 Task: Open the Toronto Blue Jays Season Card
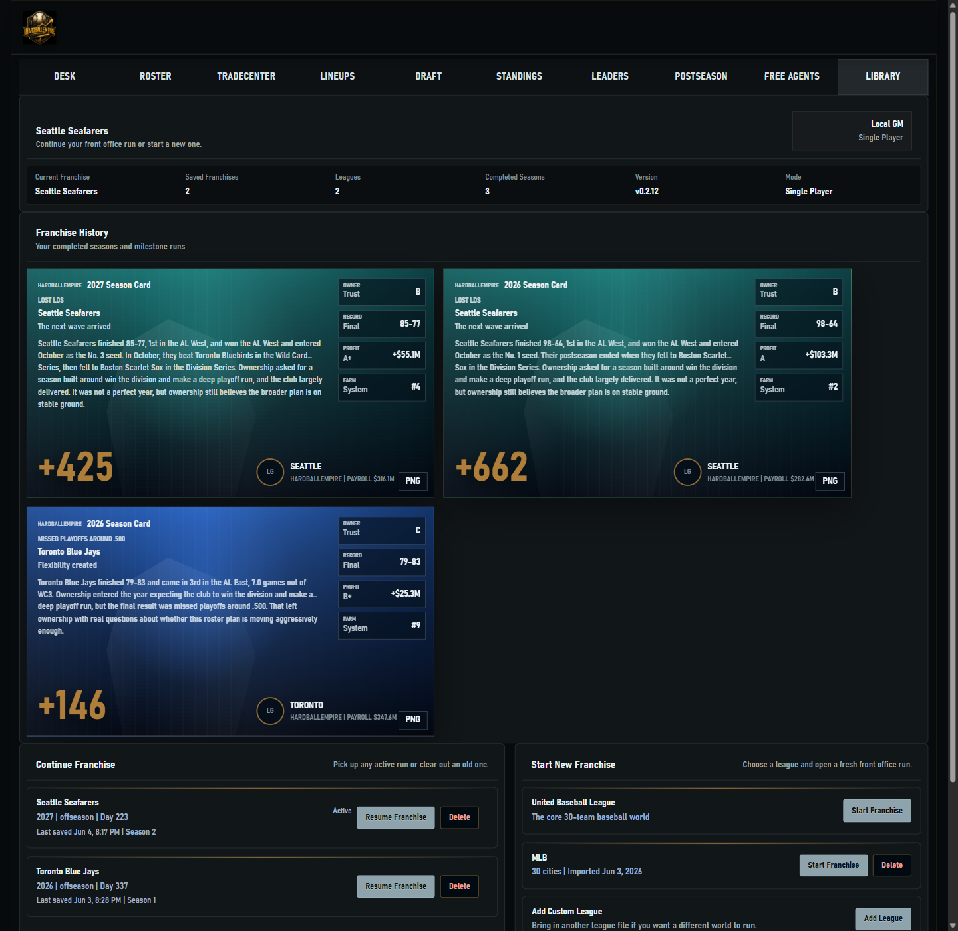pyautogui.click(x=230, y=622)
